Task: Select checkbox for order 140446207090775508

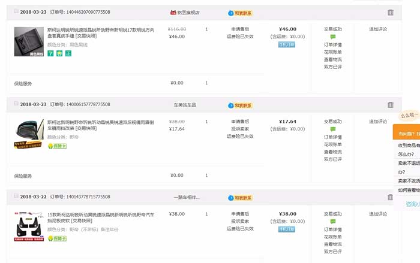Action: 16,12
